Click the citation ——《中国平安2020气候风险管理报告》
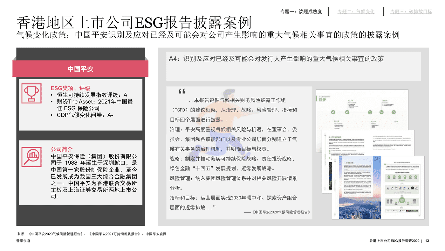This screenshot has width=445, height=251. [x=277, y=212]
